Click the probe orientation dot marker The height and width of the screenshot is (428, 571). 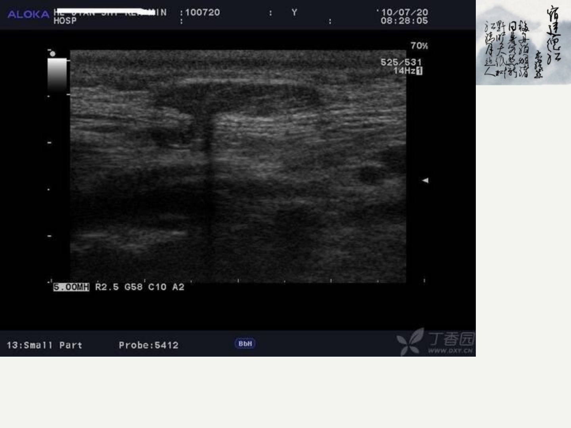coord(53,53)
